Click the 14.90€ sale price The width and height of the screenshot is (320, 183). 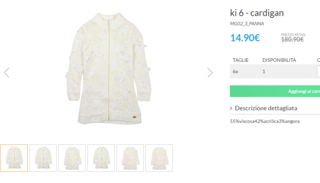[x=245, y=38]
